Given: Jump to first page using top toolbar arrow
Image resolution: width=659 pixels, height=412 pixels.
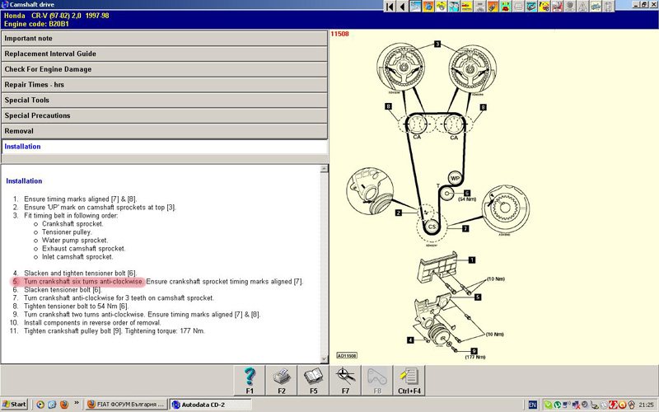Looking at the screenshot, I should click(390, 7).
